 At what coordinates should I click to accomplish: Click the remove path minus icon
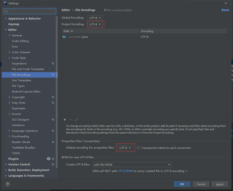70,120
